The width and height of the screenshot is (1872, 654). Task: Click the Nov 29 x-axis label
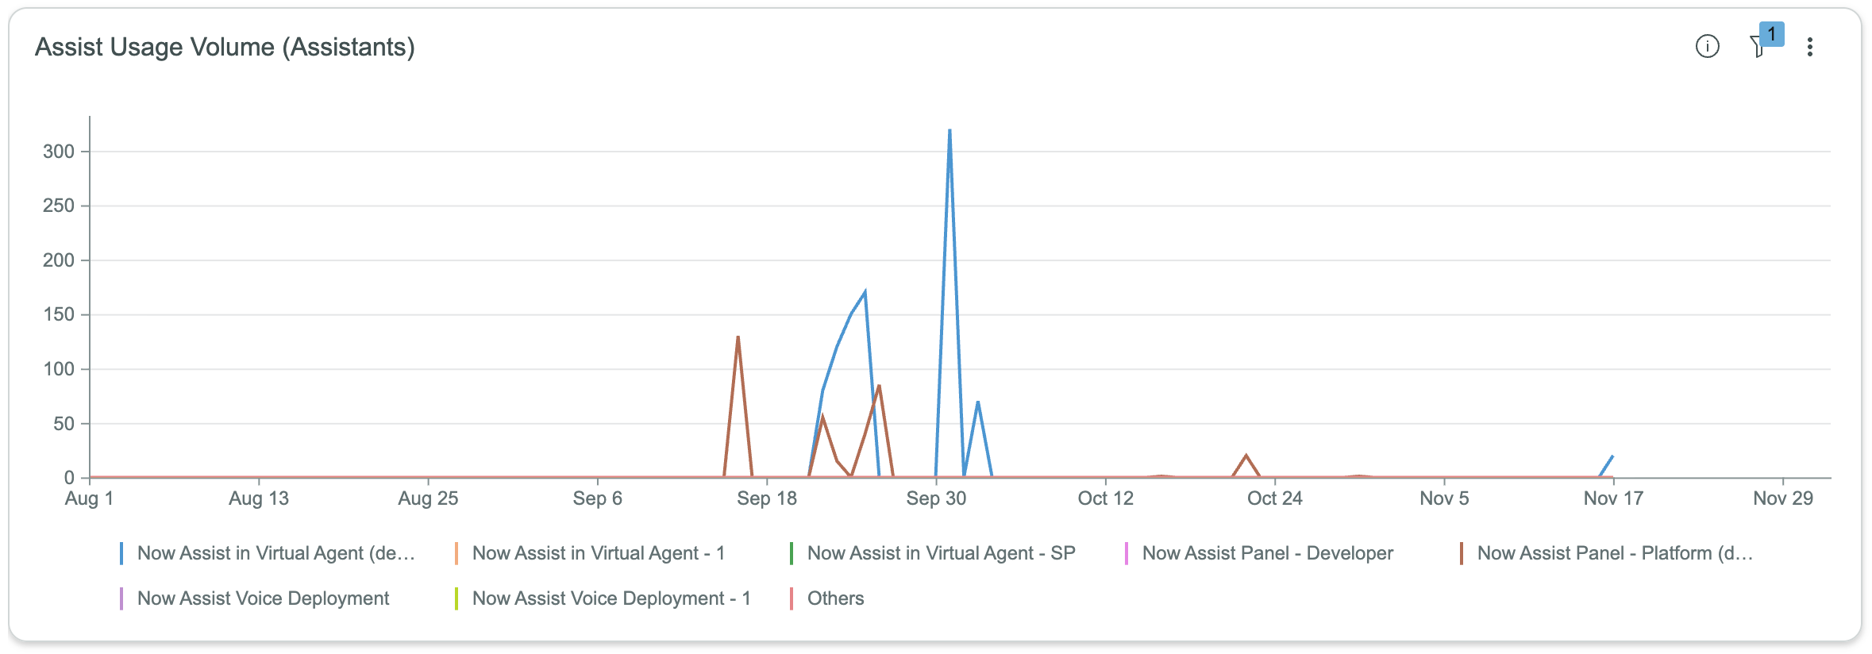pyautogui.click(x=1783, y=498)
